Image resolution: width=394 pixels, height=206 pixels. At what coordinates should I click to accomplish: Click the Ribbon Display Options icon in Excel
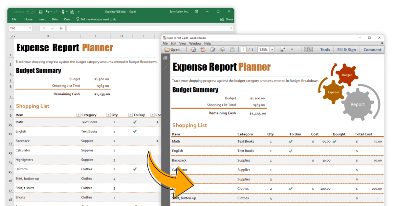pos(196,11)
